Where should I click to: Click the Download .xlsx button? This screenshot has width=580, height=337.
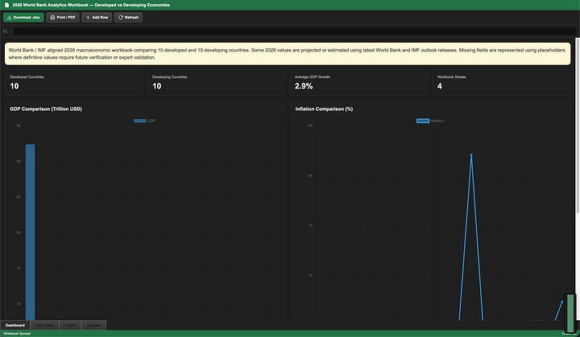coord(23,18)
